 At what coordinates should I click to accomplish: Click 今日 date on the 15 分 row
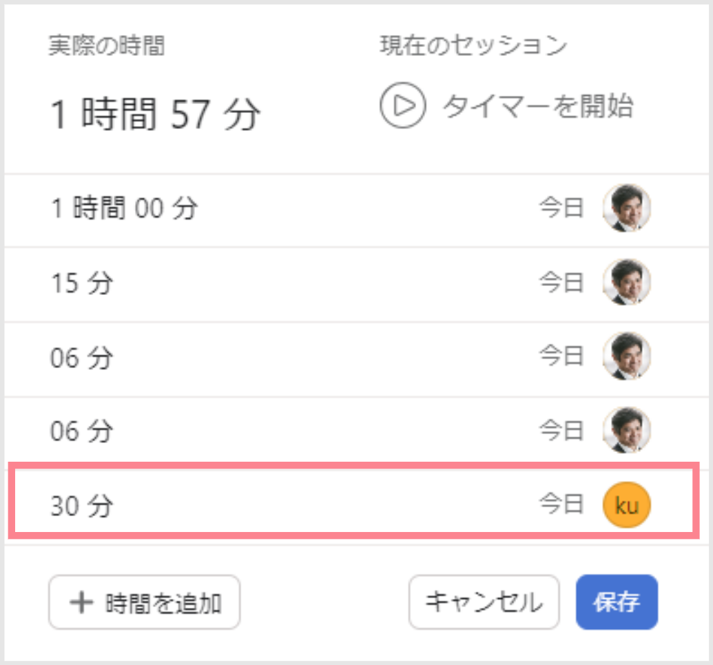point(561,282)
